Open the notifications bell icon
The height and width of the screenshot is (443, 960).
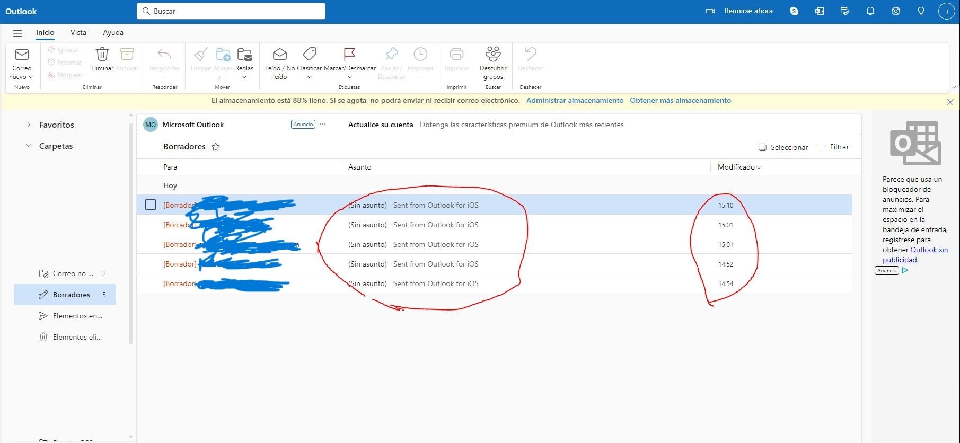click(x=870, y=11)
